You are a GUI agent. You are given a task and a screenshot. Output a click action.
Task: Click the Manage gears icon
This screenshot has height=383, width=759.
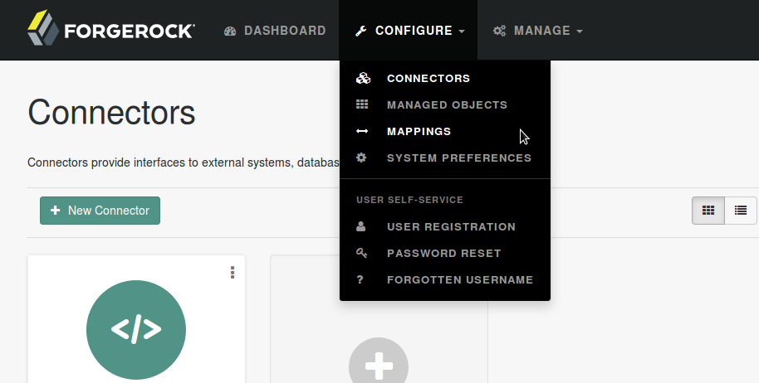499,31
